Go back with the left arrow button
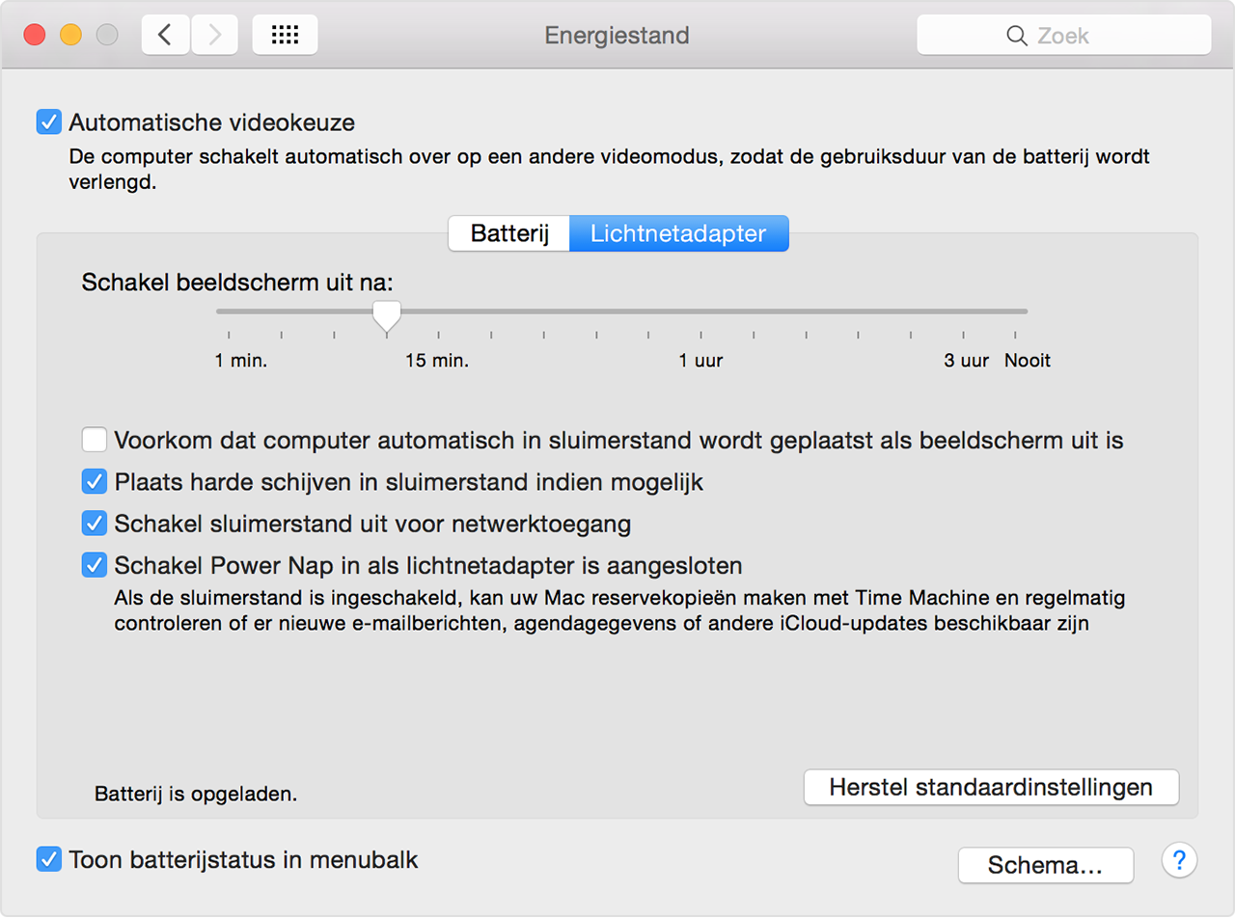The height and width of the screenshot is (918, 1235). point(165,36)
